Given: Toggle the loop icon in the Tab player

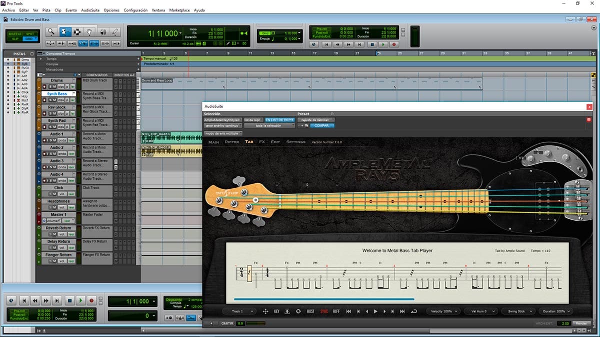Looking at the screenshot, I should 414,312.
